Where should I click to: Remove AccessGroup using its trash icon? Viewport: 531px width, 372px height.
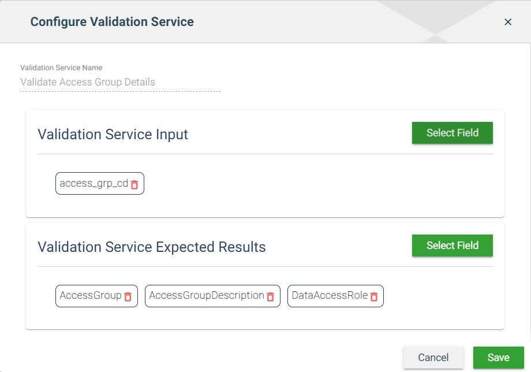coord(128,296)
